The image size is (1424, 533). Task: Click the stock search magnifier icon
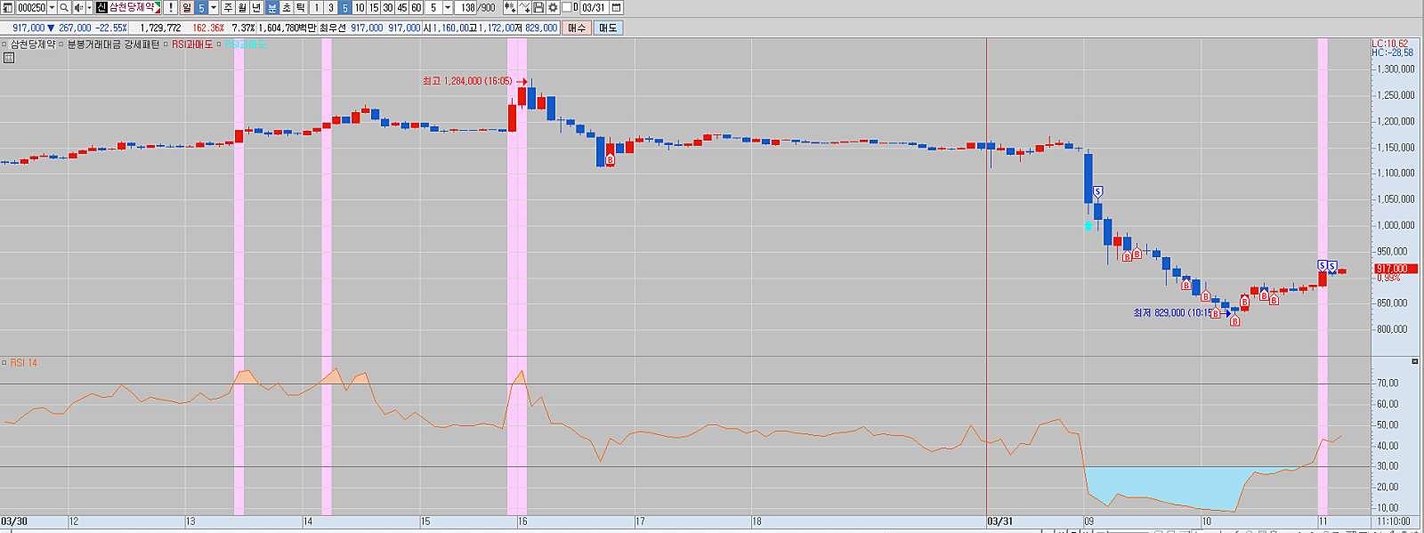pos(64,7)
